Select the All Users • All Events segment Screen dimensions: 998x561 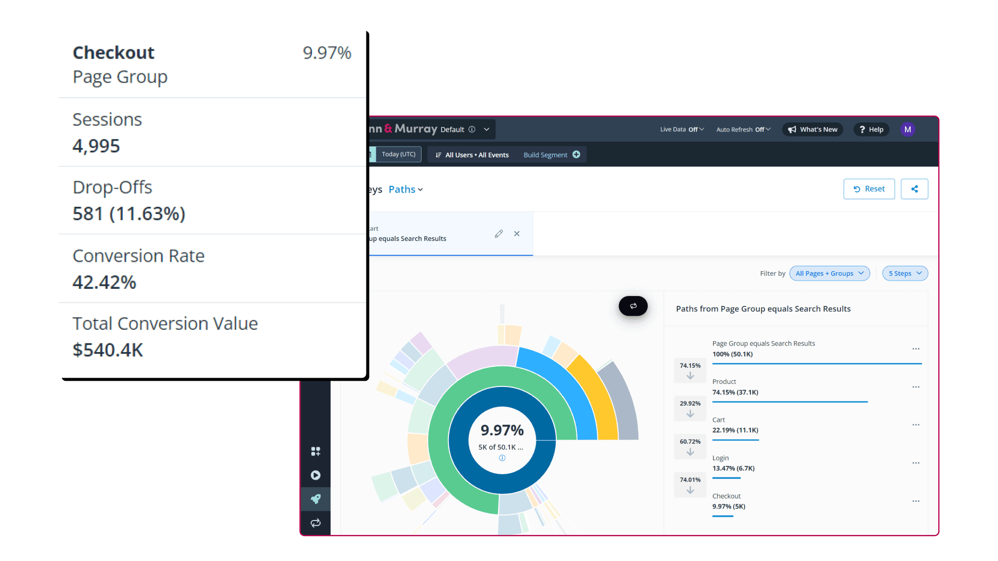click(476, 154)
